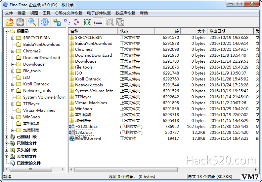The width and height of the screenshot is (262, 182).
Task: Select BaiduYunDownload in the tree
Action: tap(42, 45)
